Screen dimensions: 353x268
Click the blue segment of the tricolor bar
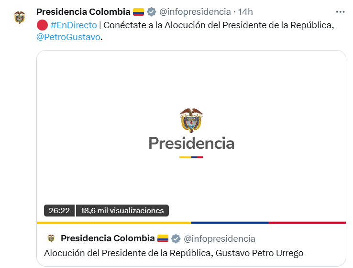tap(230, 222)
